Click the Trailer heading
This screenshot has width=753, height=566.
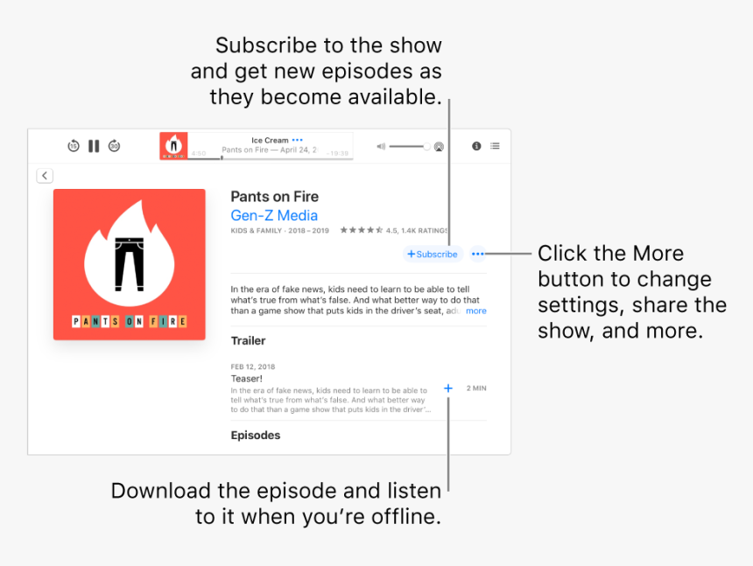click(248, 340)
